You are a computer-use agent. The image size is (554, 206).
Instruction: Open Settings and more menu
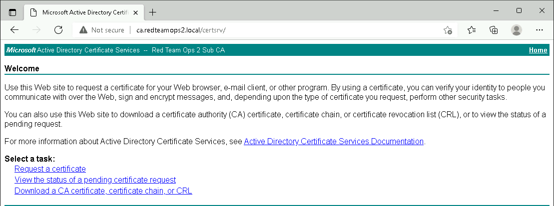coord(539,30)
